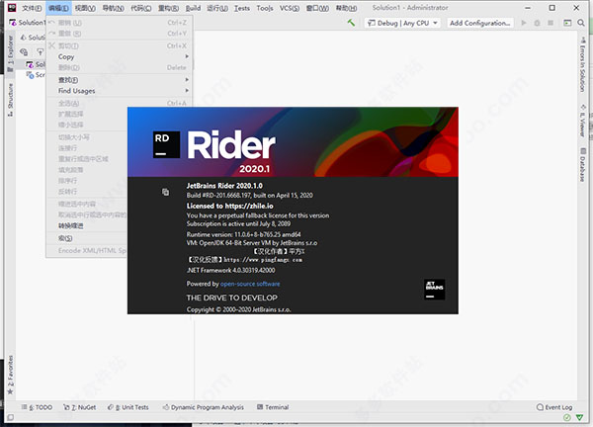This screenshot has width=593, height=427.
Task: Expand the Find Usages submenu
Action: pyautogui.click(x=120, y=91)
